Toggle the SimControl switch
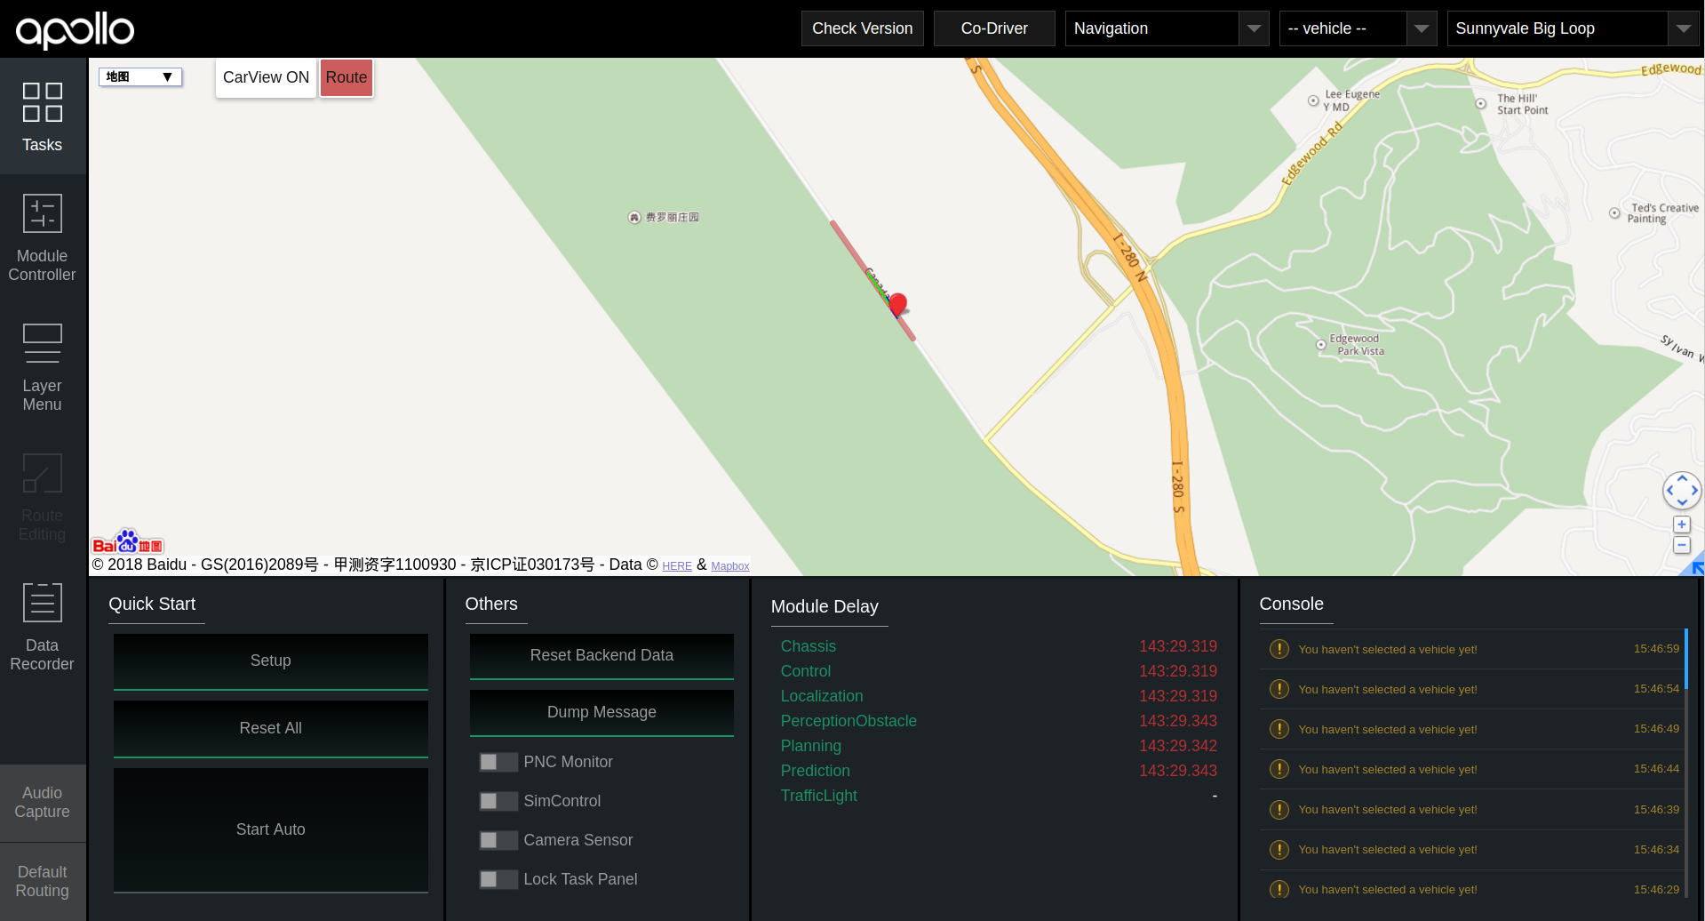 498,801
